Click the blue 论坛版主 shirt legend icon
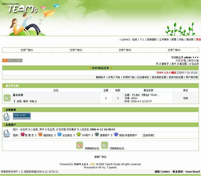Image resolution: width=201 pixels, height=176 pixels. point(60,135)
